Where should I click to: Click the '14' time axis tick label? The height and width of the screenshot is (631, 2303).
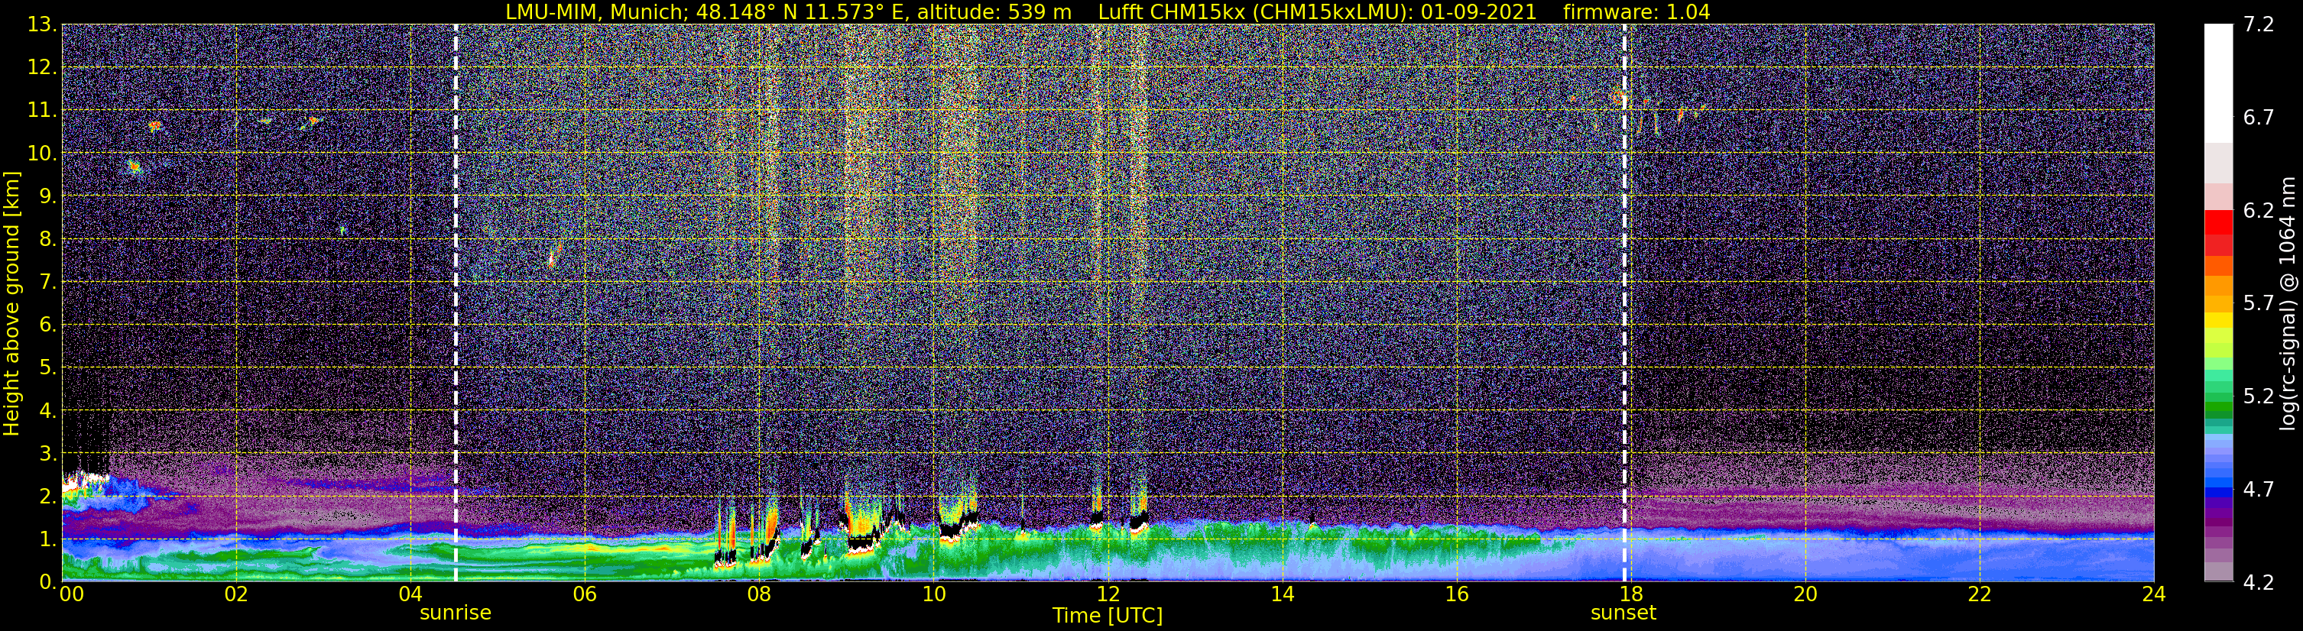(x=1282, y=594)
